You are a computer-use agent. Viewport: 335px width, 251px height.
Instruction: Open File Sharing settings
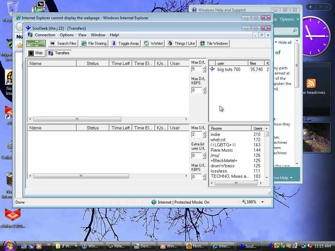coord(94,43)
